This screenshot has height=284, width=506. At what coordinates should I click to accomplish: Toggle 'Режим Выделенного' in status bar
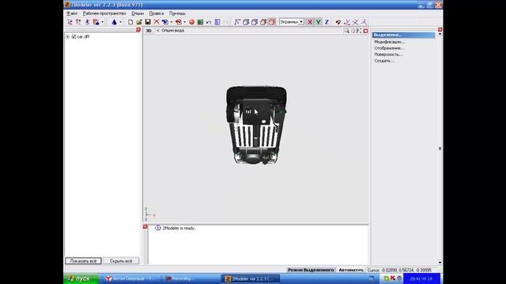coord(311,270)
